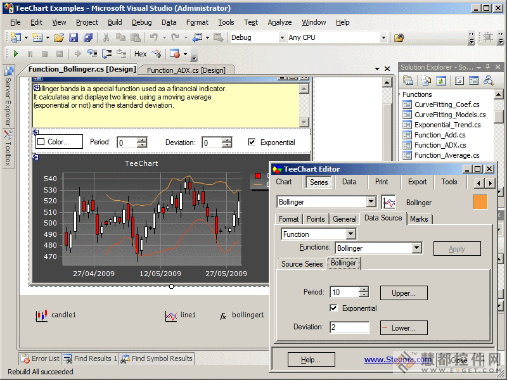Uncheck the Exponential checkbox on the form
Image resolution: width=507 pixels, height=380 pixels.
click(x=252, y=142)
